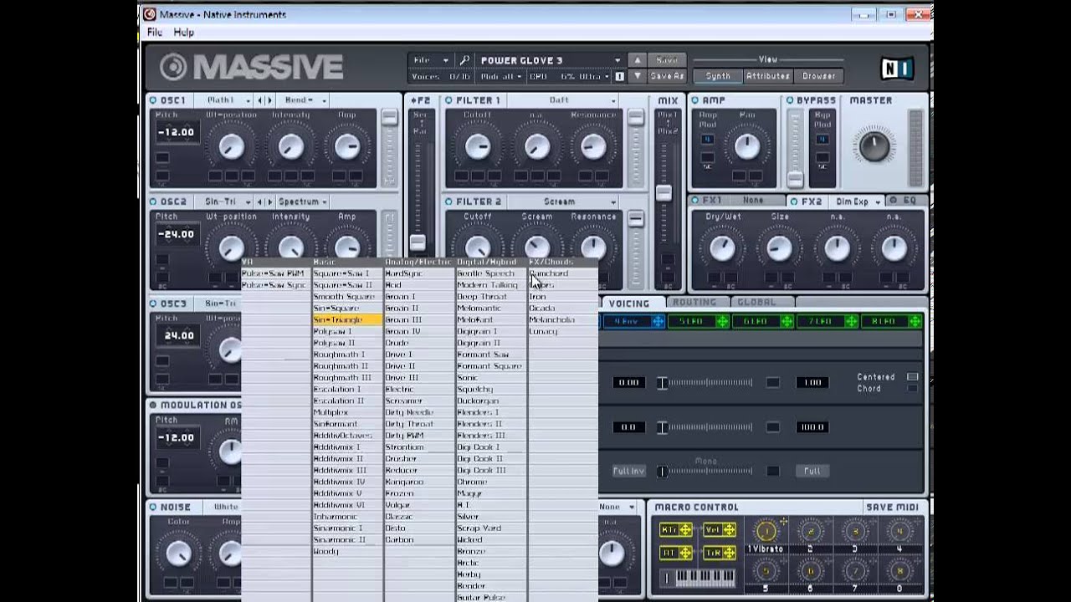Enable the Chord voicing checkbox

[x=912, y=388]
